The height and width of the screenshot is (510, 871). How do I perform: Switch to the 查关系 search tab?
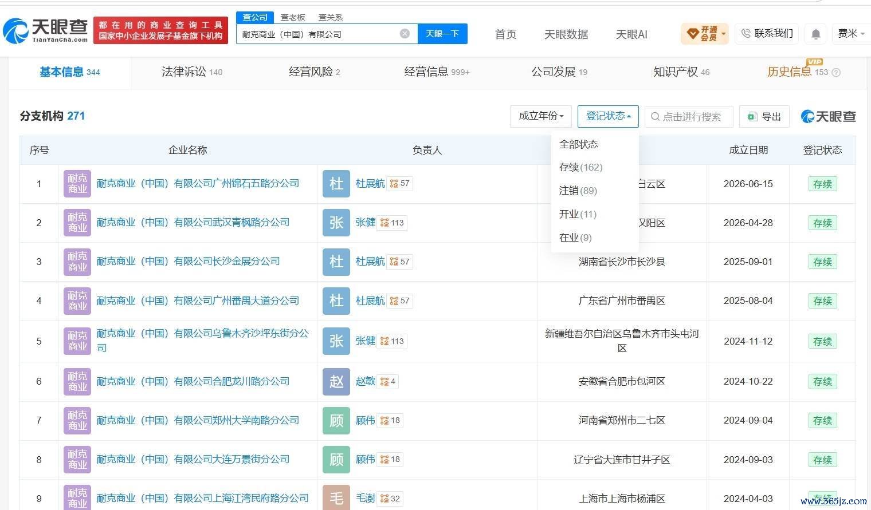tap(330, 17)
